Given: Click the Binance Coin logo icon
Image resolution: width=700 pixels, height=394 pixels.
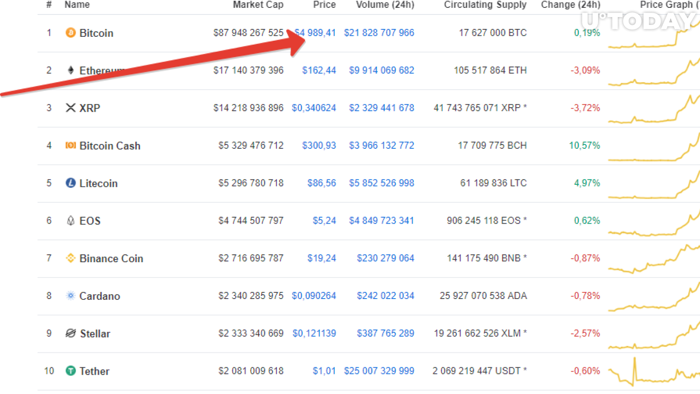Looking at the screenshot, I should click(x=70, y=258).
